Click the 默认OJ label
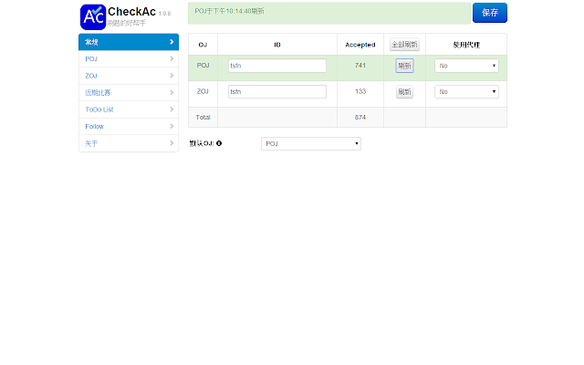584x365 pixels. pos(202,143)
